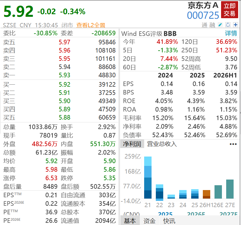Viewport: 241px width, 225px height.
Task: Click the 总额 value 61.23亿
Action: (46, 153)
